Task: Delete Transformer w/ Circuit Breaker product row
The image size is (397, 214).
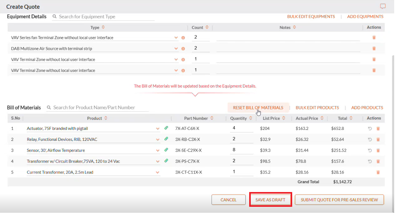Action: click(x=378, y=161)
